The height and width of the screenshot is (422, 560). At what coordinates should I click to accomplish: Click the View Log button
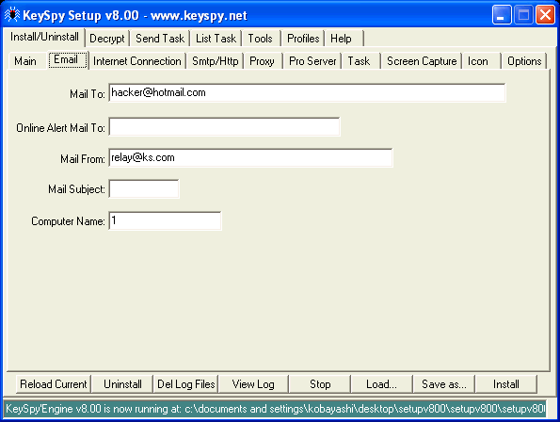pos(253,384)
